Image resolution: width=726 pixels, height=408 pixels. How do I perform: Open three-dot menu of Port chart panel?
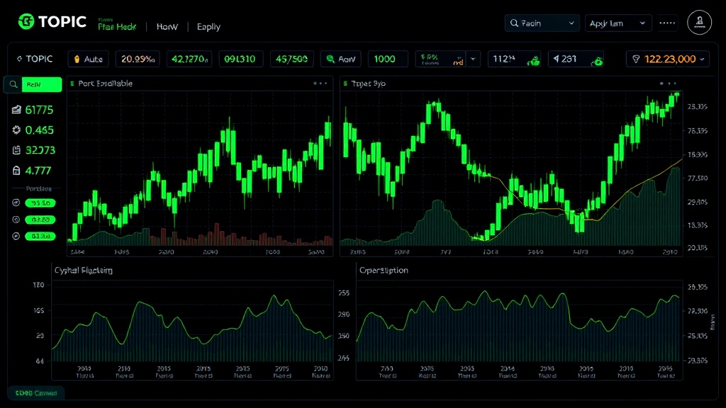coord(320,84)
